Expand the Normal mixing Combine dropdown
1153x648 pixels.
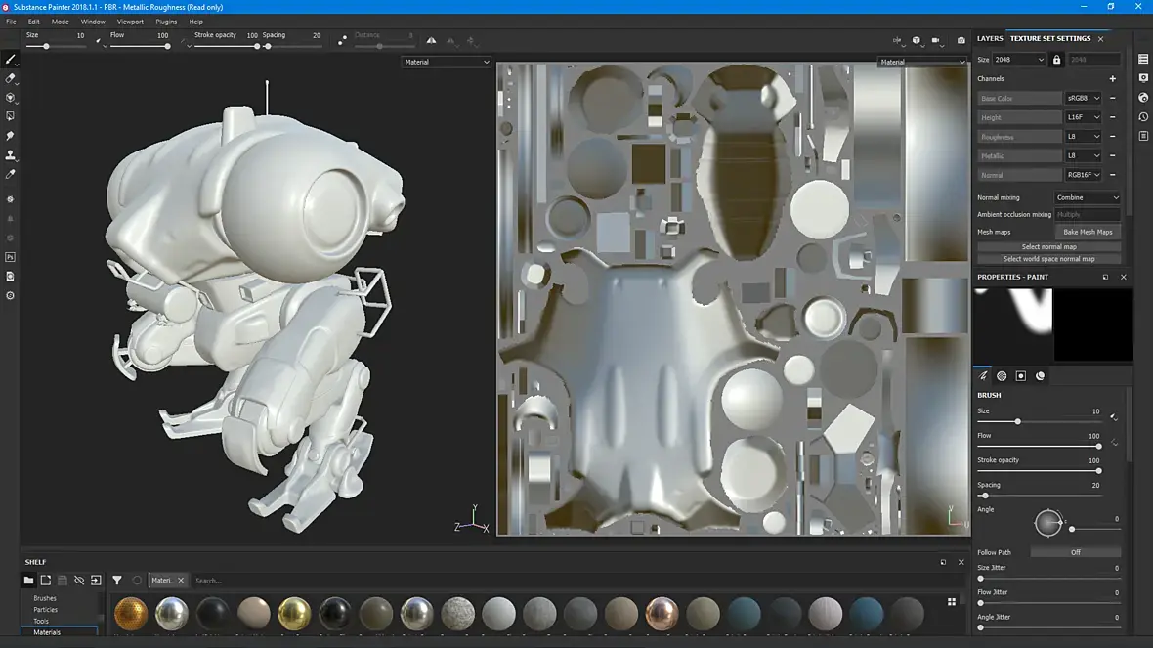pyautogui.click(x=1088, y=197)
